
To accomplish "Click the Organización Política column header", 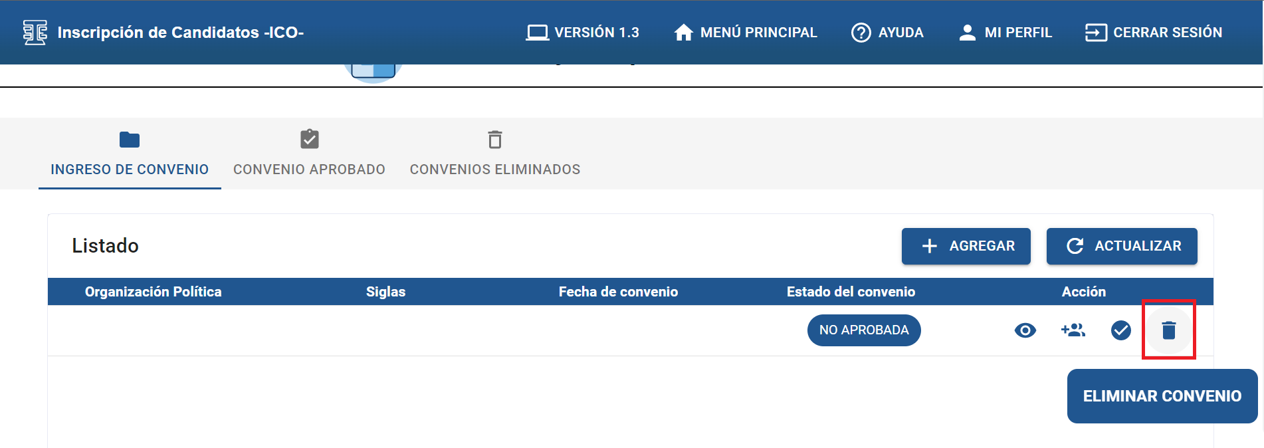I will click(153, 292).
